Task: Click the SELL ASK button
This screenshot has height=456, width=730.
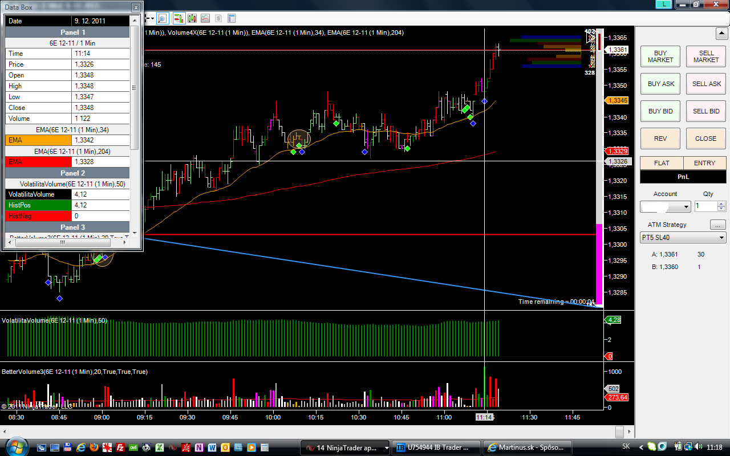Action: point(706,84)
